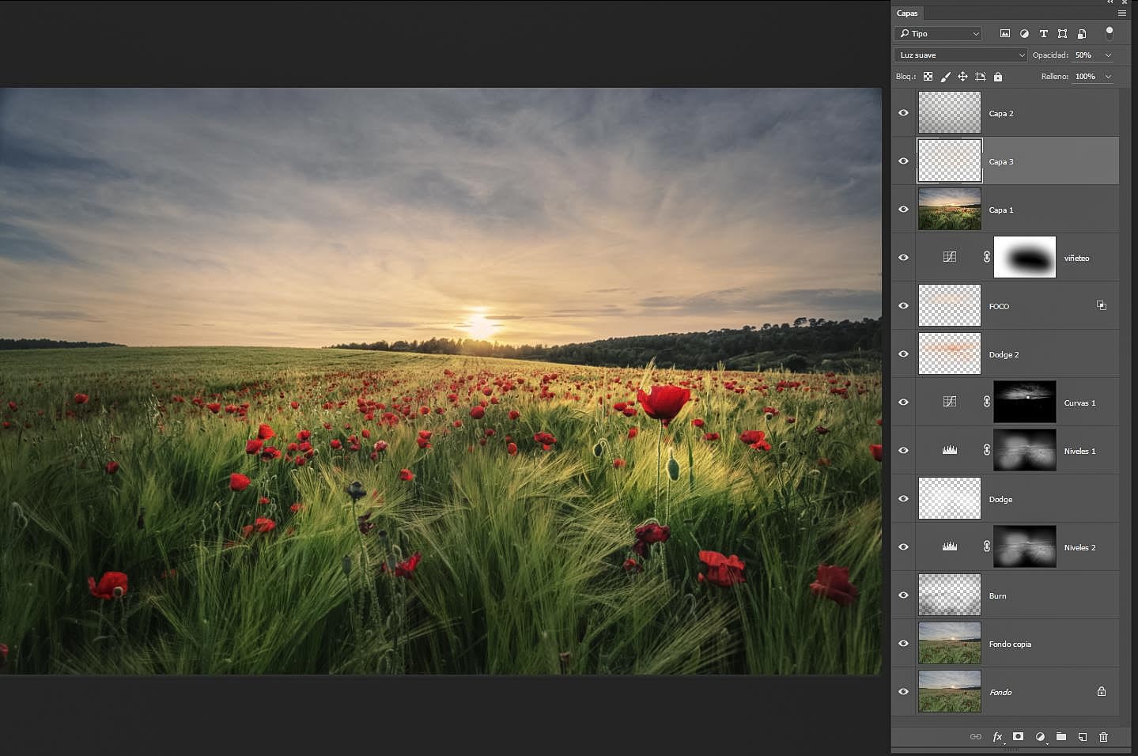Open the layer styles fx menu
The height and width of the screenshot is (756, 1138).
[997, 737]
